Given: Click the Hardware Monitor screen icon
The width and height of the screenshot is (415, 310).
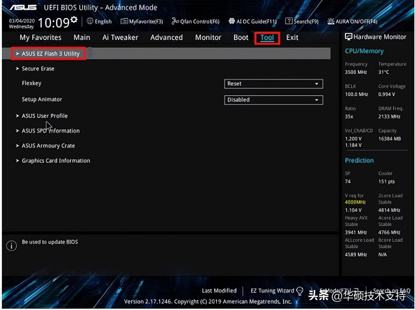Looking at the screenshot, I should click(x=348, y=37).
